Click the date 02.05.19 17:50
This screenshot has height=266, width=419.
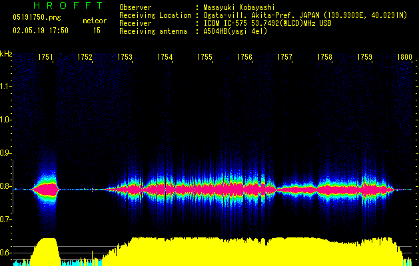coord(41,31)
